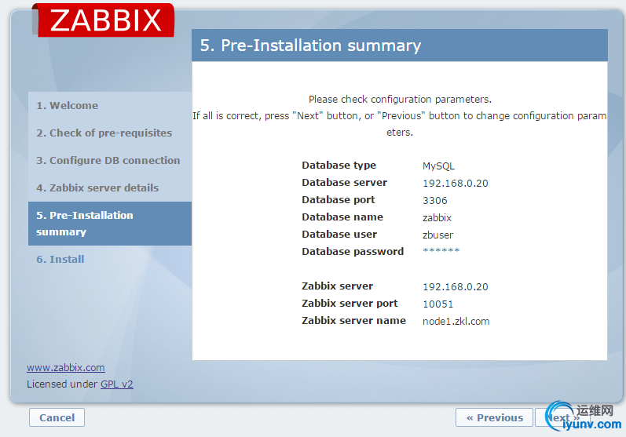Open the www.zabbix.com link
The height and width of the screenshot is (437, 626).
pyautogui.click(x=66, y=368)
